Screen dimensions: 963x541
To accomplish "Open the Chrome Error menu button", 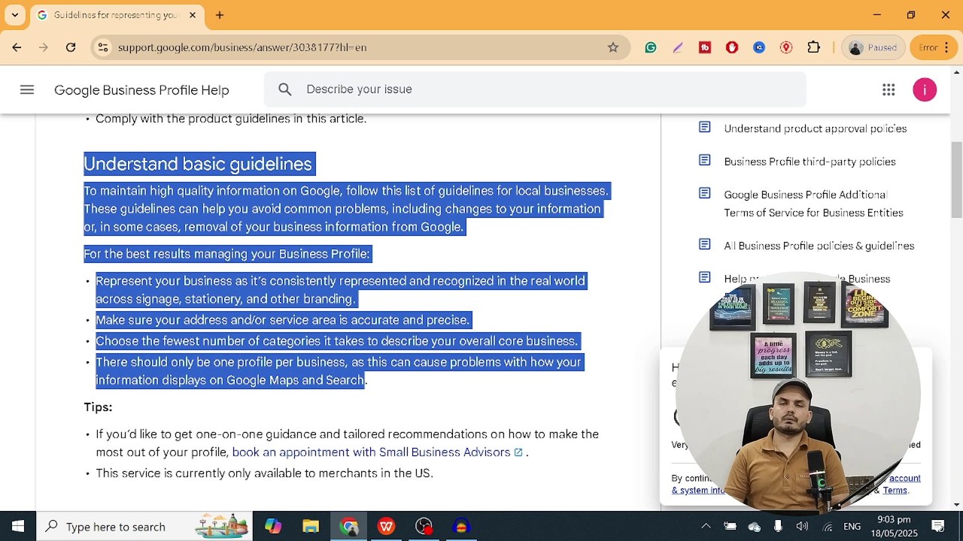I will [x=932, y=47].
